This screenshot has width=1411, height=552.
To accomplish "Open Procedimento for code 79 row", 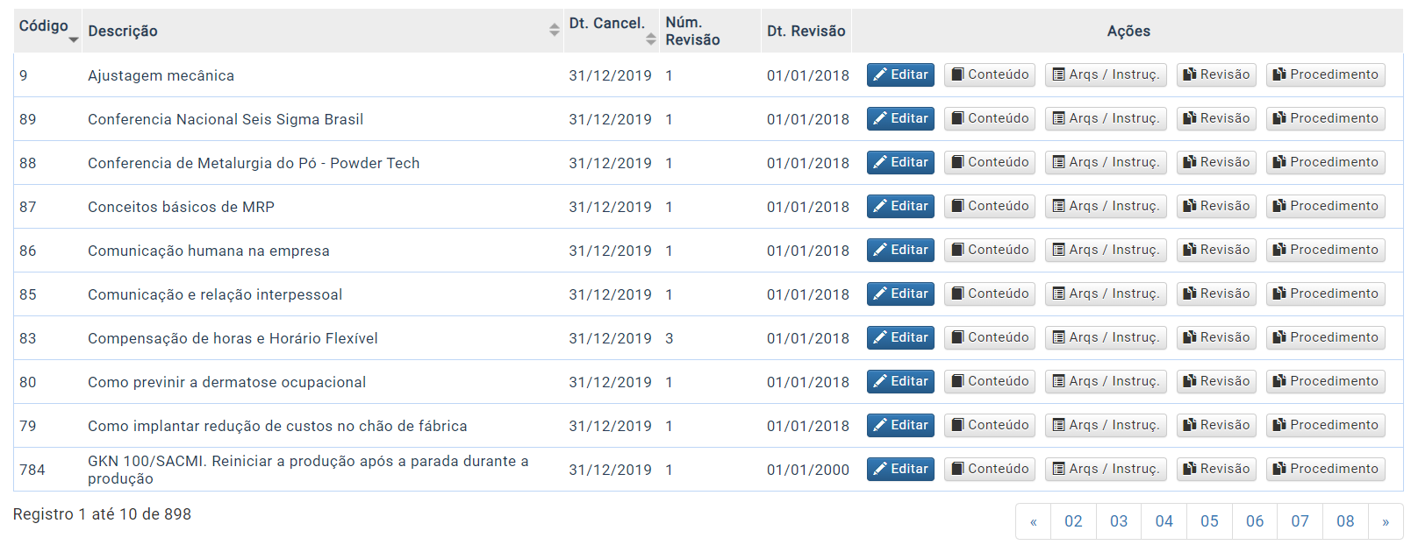I will click(1325, 426).
